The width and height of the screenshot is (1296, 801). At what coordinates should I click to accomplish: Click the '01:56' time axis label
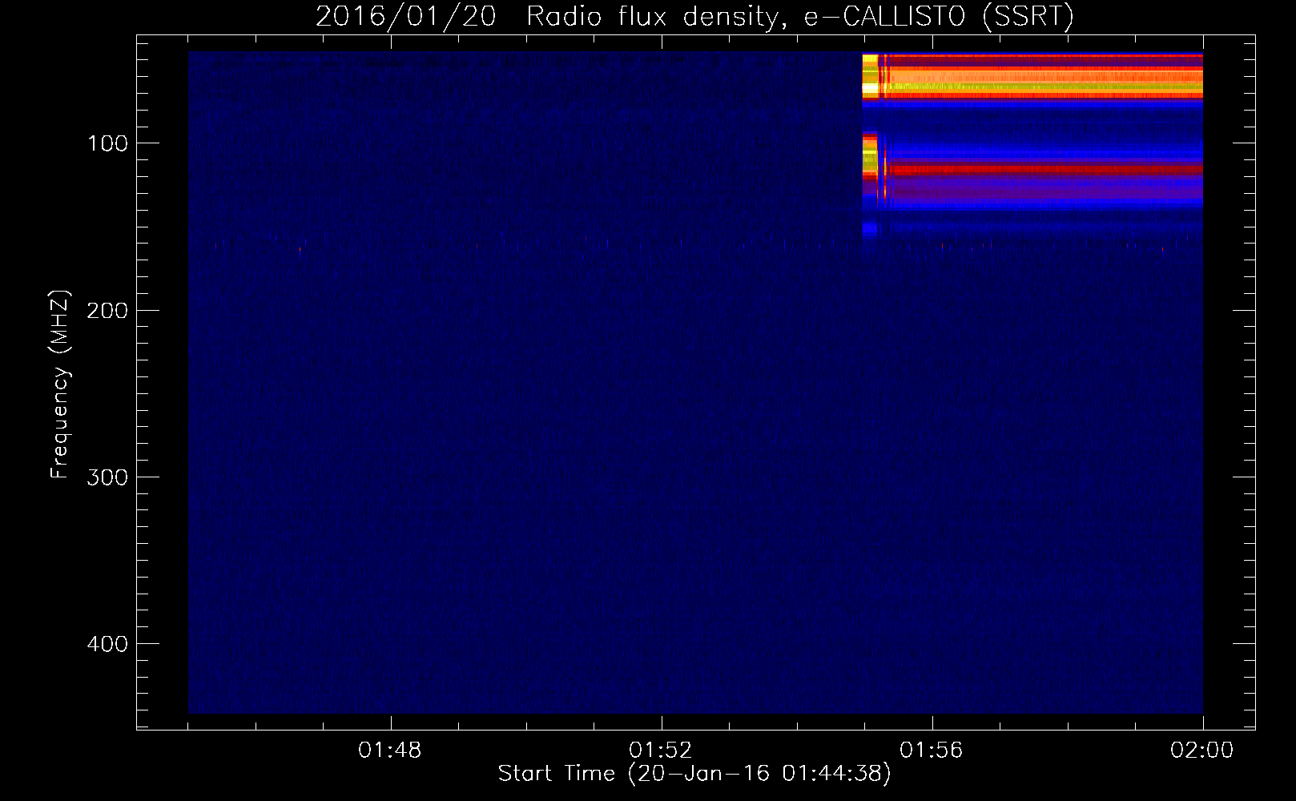(x=932, y=751)
